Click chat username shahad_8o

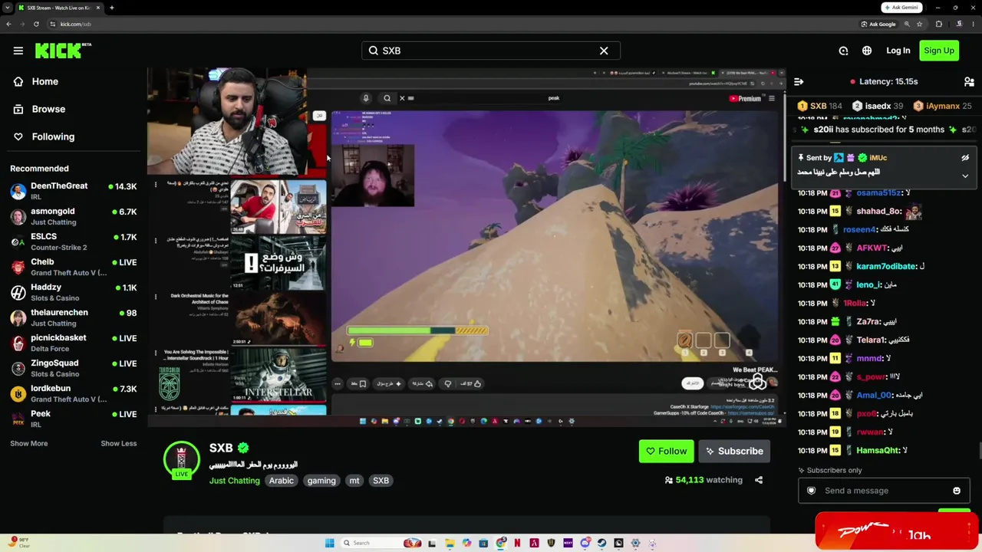(x=878, y=211)
